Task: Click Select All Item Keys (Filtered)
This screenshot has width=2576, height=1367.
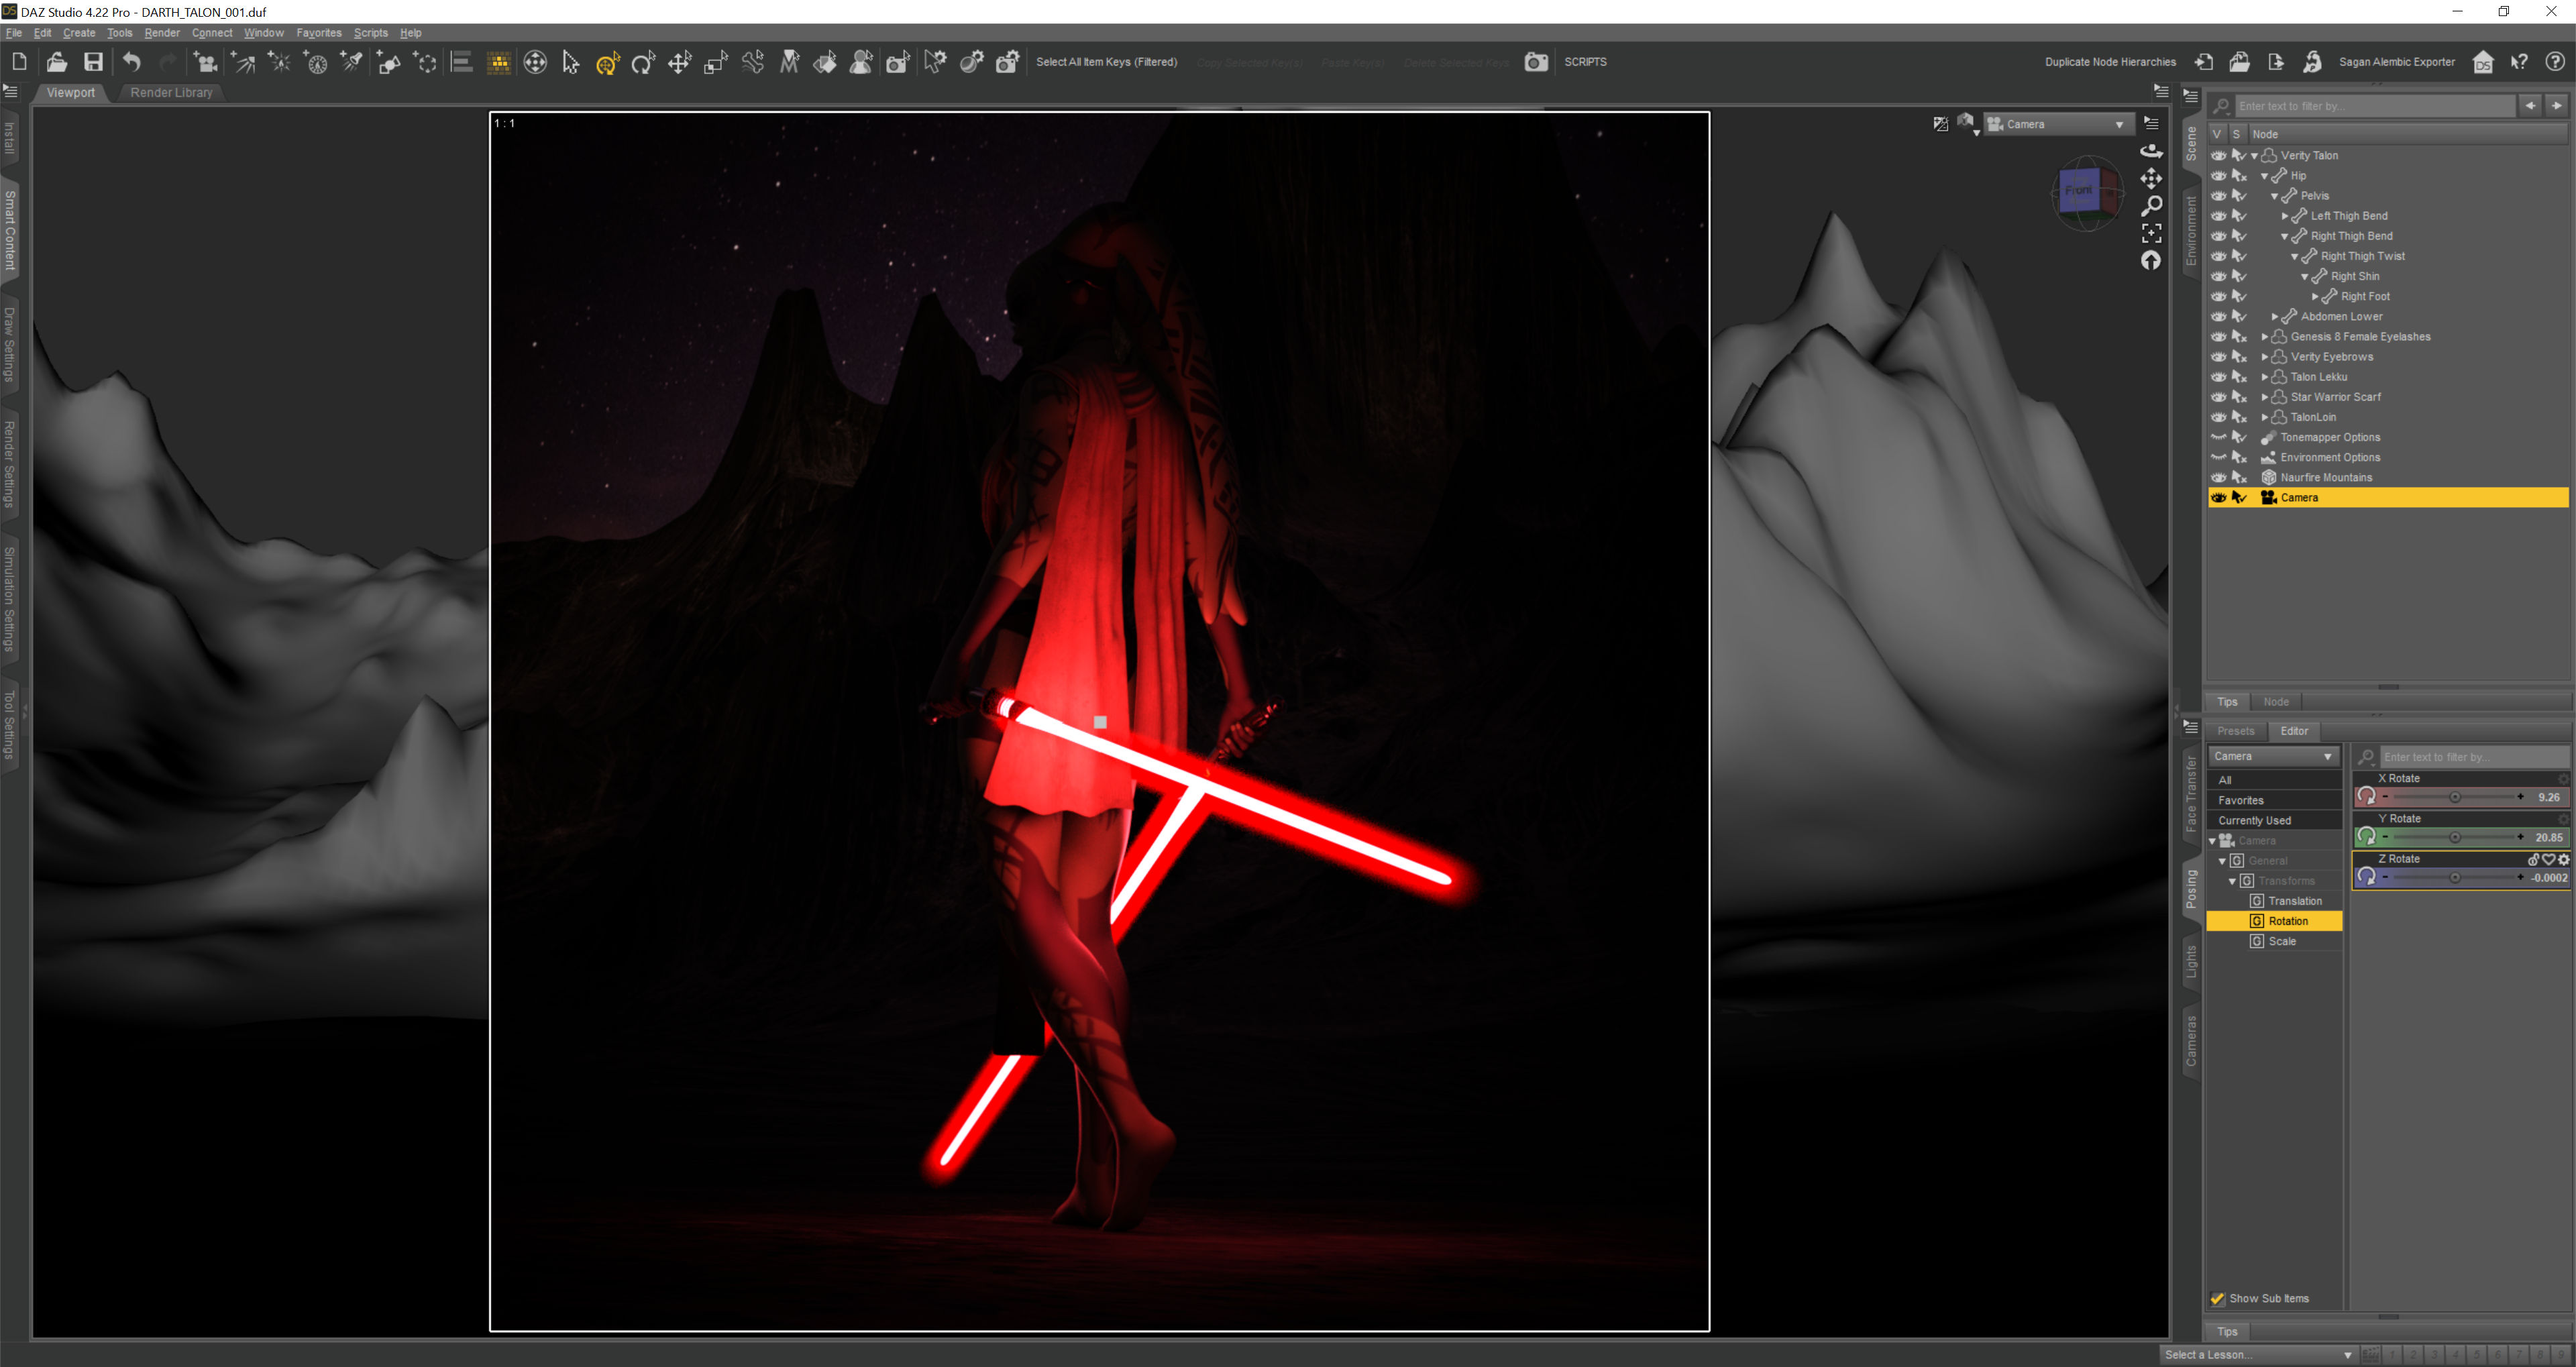Action: 1106,62
